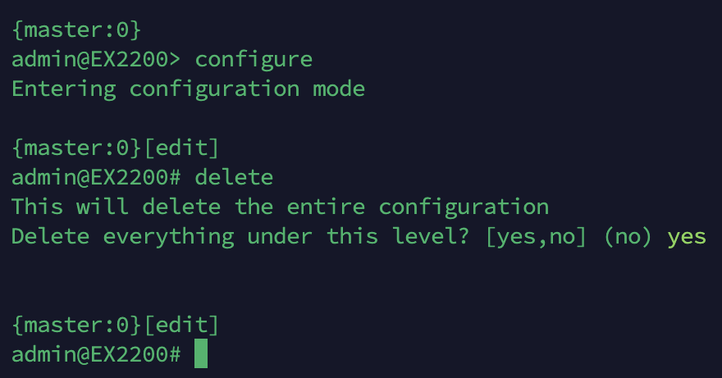Click the typed "configure" command
The height and width of the screenshot is (378, 722).
click(254, 60)
